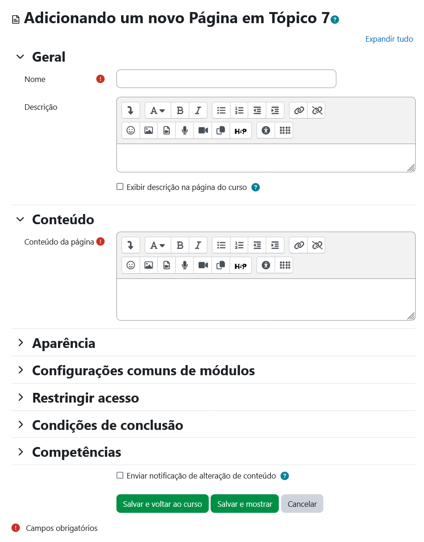
Task: Record audio in the Descrição editor
Action: (185, 131)
